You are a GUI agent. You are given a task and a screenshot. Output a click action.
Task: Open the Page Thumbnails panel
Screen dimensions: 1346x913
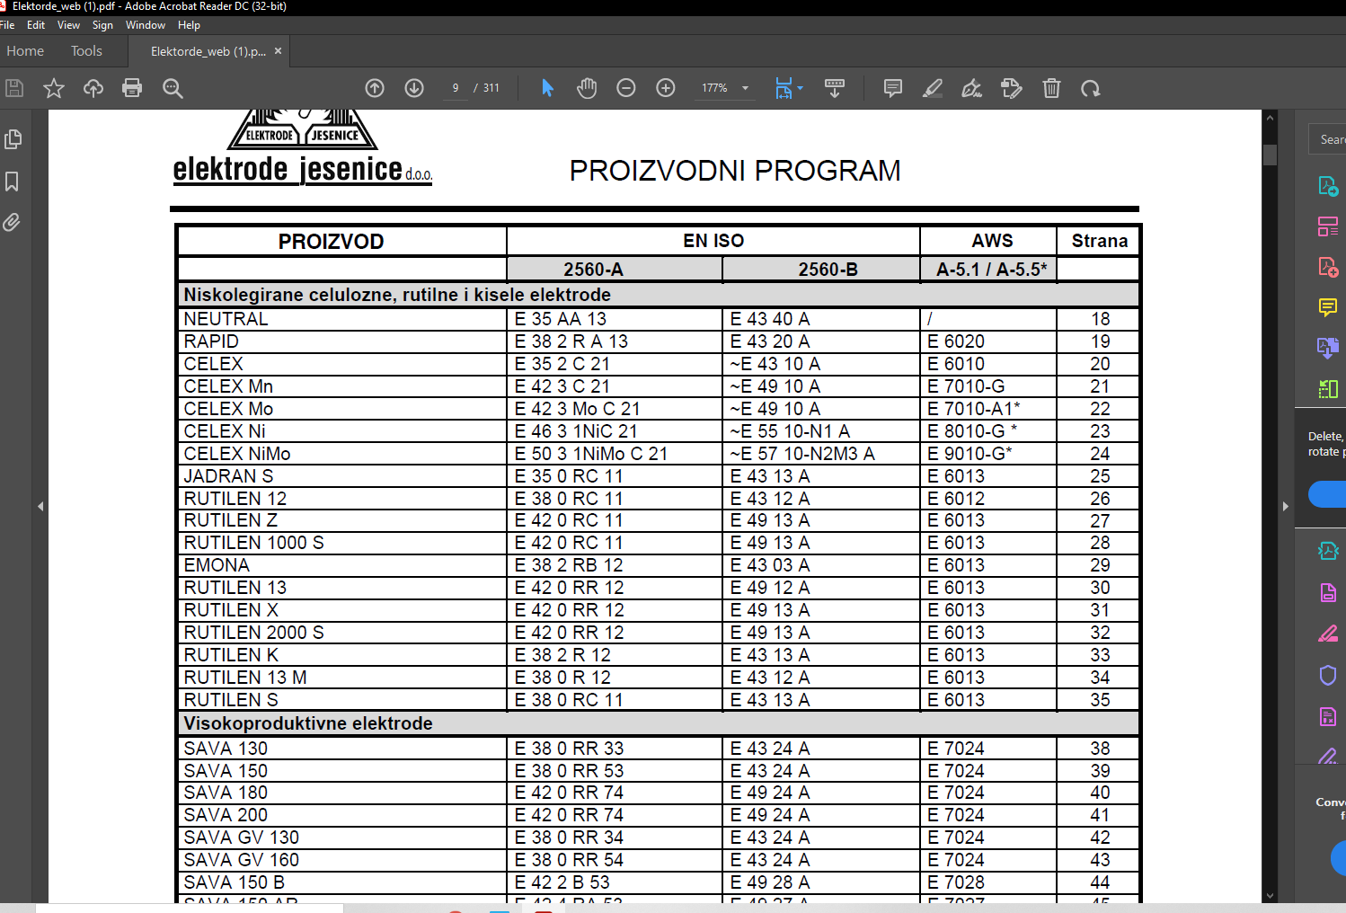tap(13, 139)
